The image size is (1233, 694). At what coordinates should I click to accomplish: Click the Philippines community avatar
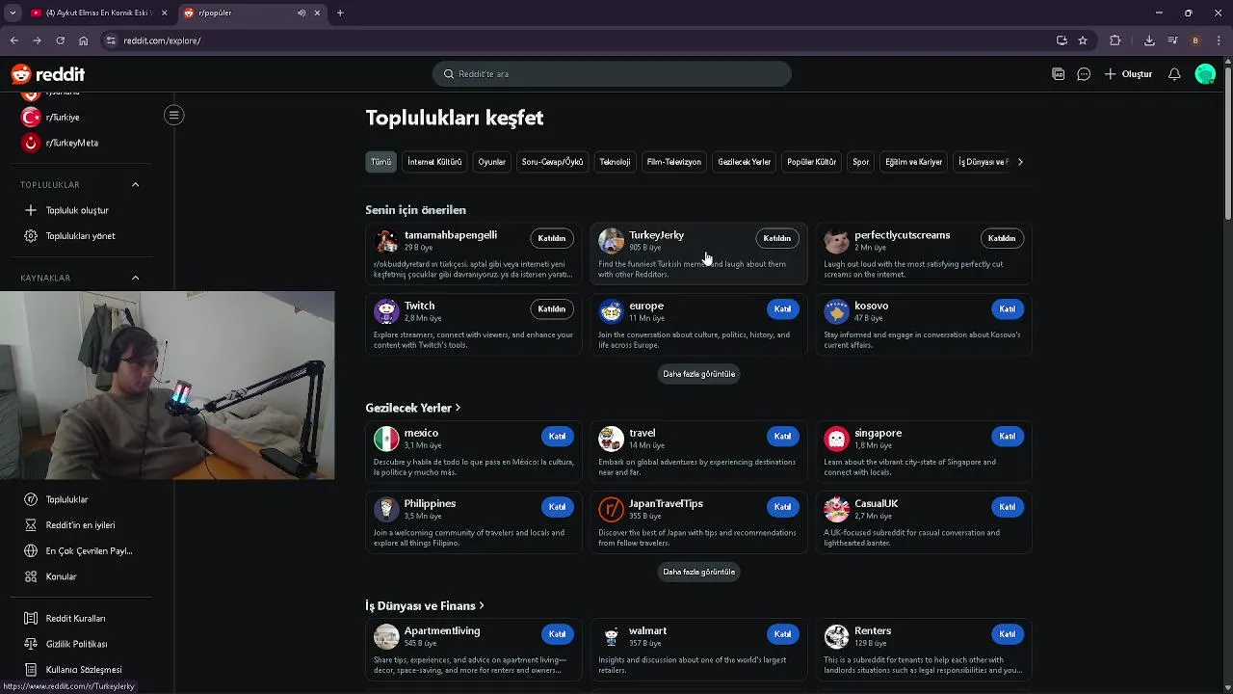386,509
